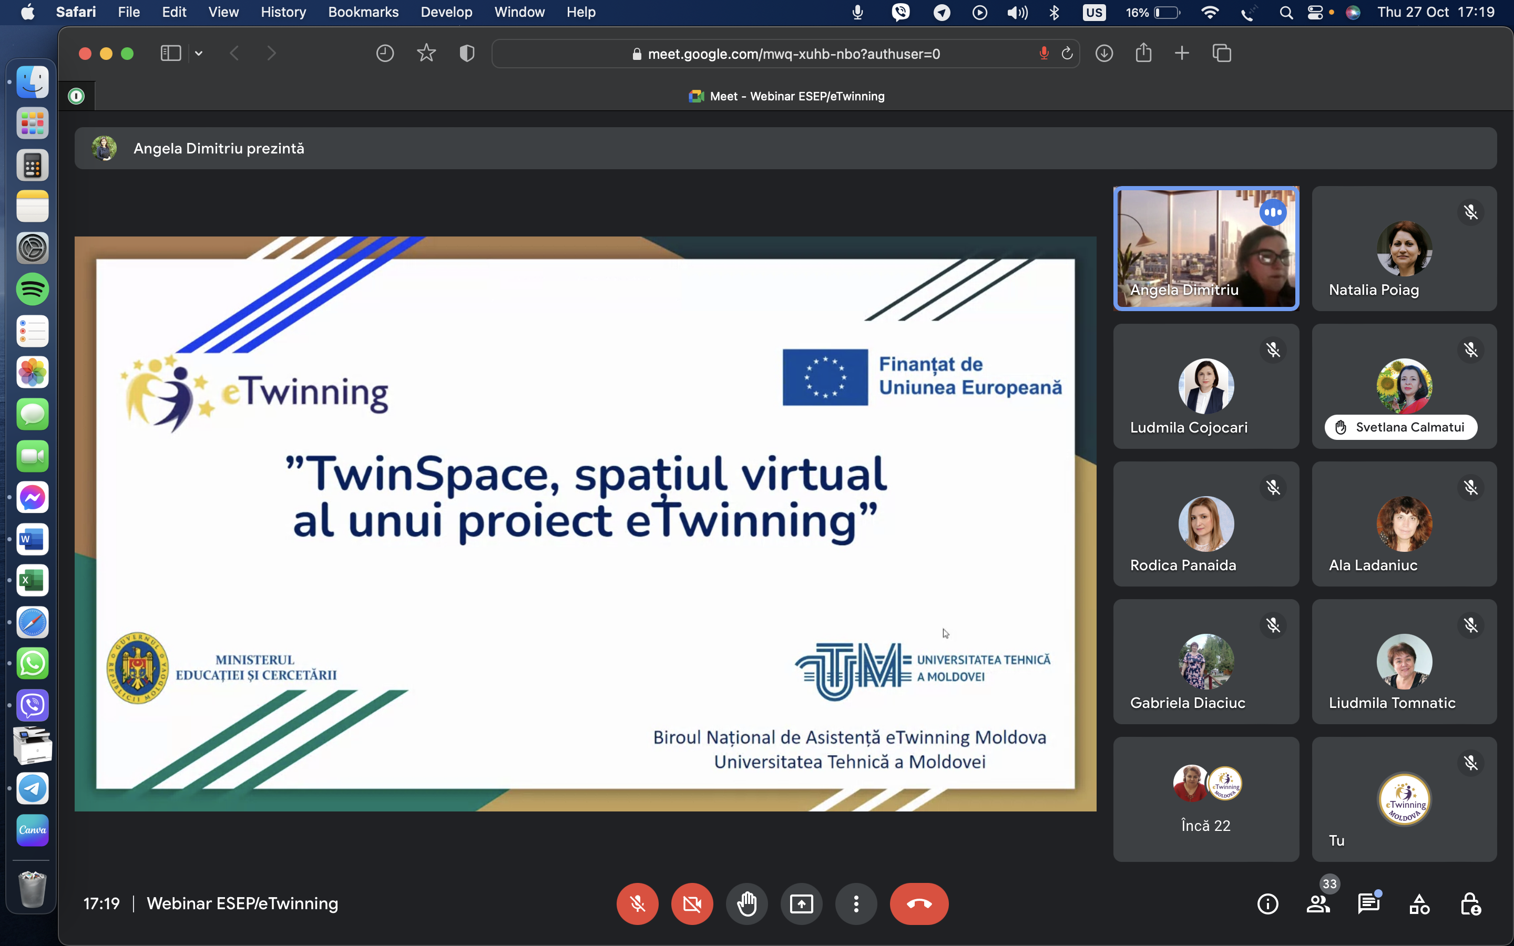Open Host controls lock icon

point(1470,904)
